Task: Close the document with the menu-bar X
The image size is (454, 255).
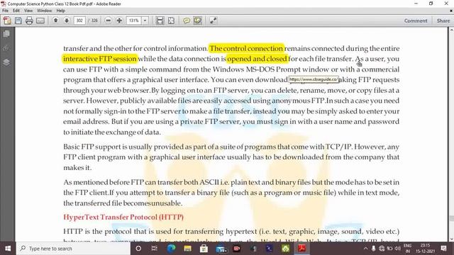Action: pos(451,11)
